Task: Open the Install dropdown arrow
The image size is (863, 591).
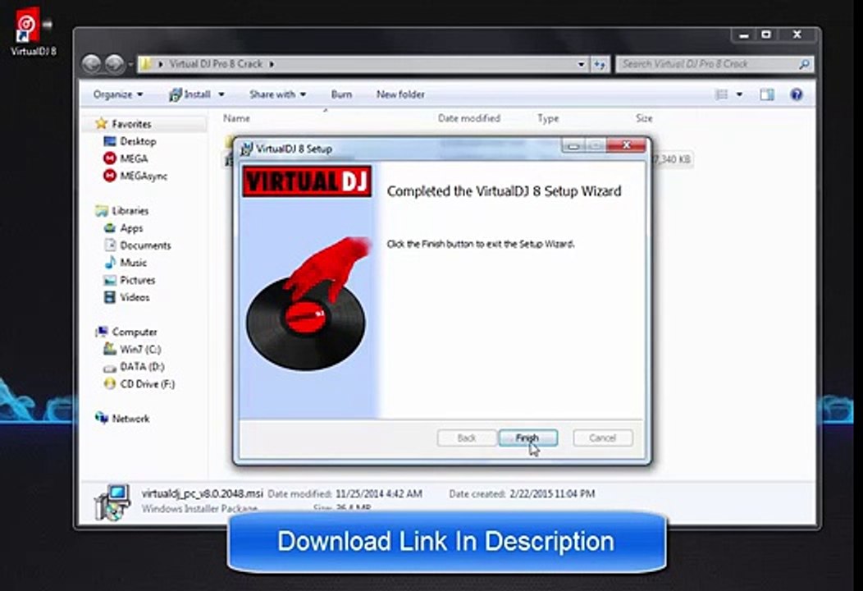Action: click(221, 94)
